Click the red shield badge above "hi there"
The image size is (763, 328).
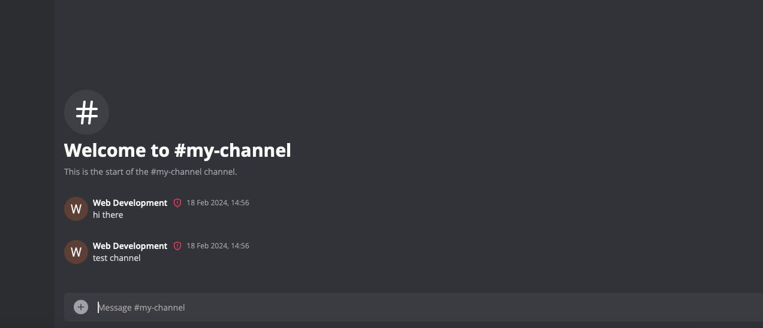pyautogui.click(x=177, y=203)
